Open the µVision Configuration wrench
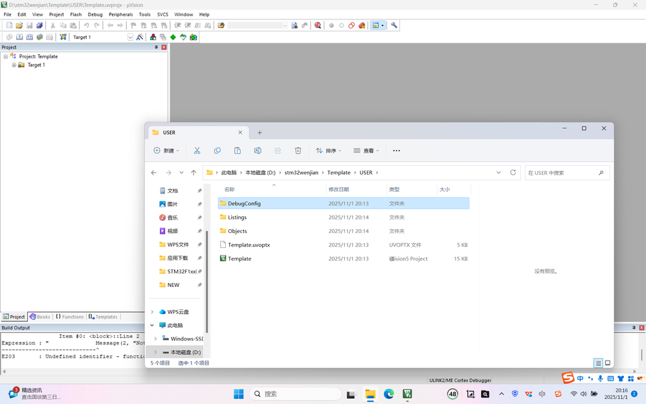The width and height of the screenshot is (646, 404). coord(394,25)
